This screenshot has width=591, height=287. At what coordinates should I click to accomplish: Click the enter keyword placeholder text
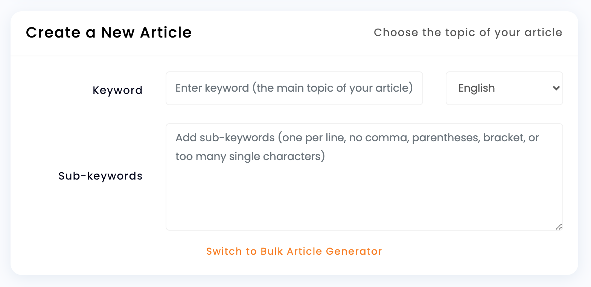(x=294, y=88)
